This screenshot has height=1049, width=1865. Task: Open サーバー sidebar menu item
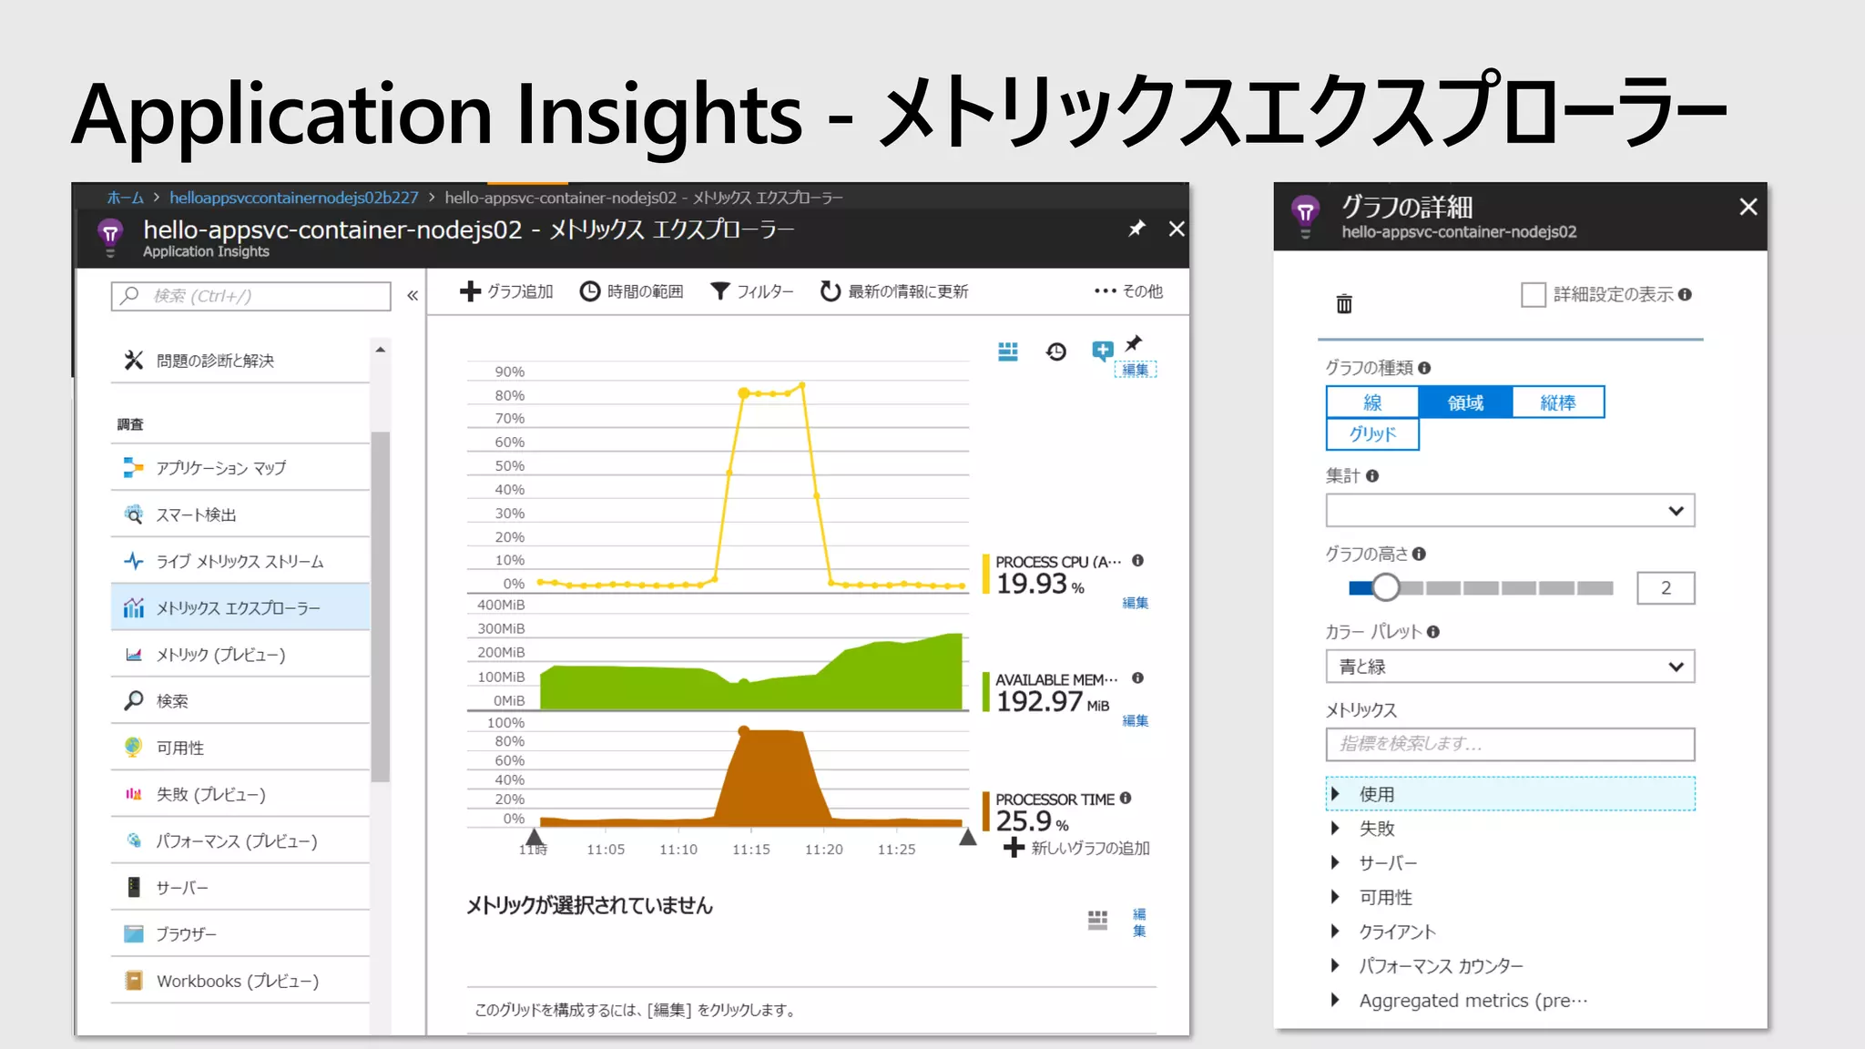(x=240, y=887)
